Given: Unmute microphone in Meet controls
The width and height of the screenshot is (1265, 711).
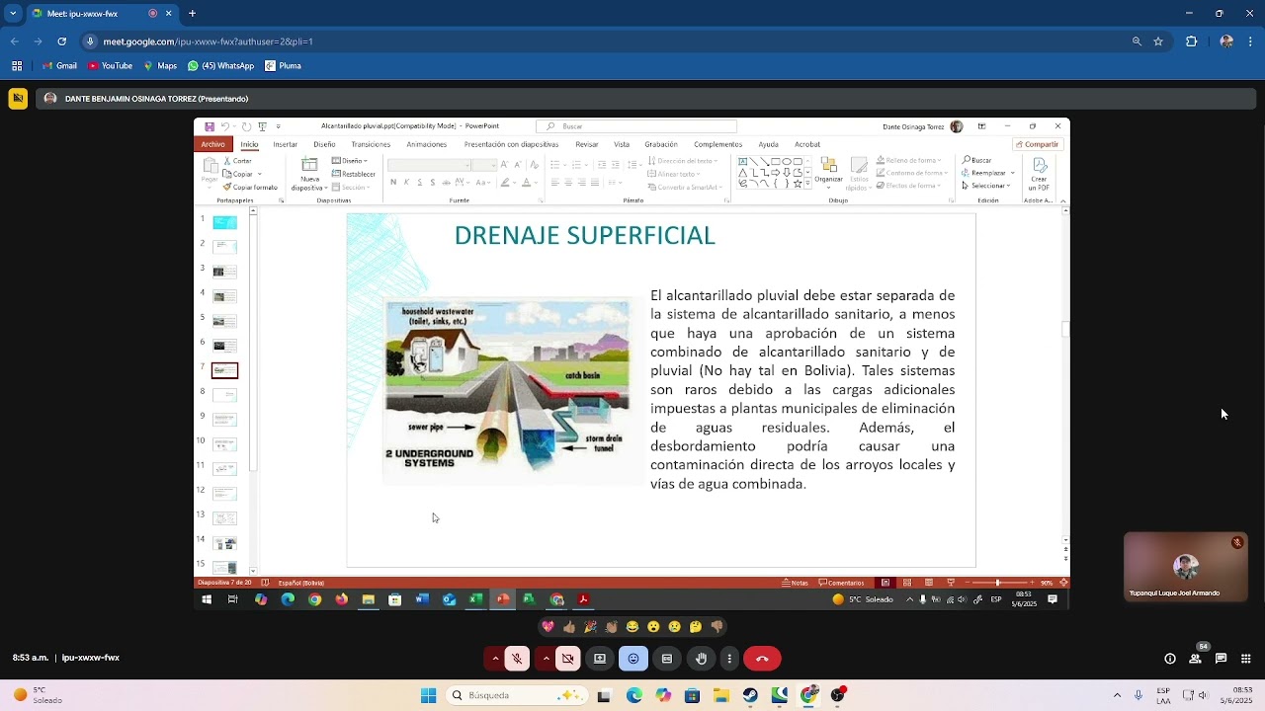Looking at the screenshot, I should [517, 659].
